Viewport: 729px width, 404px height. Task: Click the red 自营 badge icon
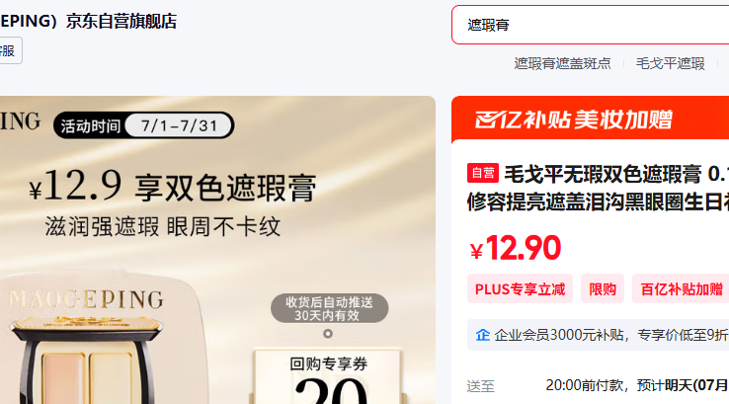[483, 174]
